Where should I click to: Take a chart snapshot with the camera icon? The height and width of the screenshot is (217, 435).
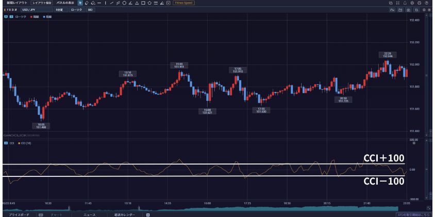pyautogui.click(x=408, y=10)
